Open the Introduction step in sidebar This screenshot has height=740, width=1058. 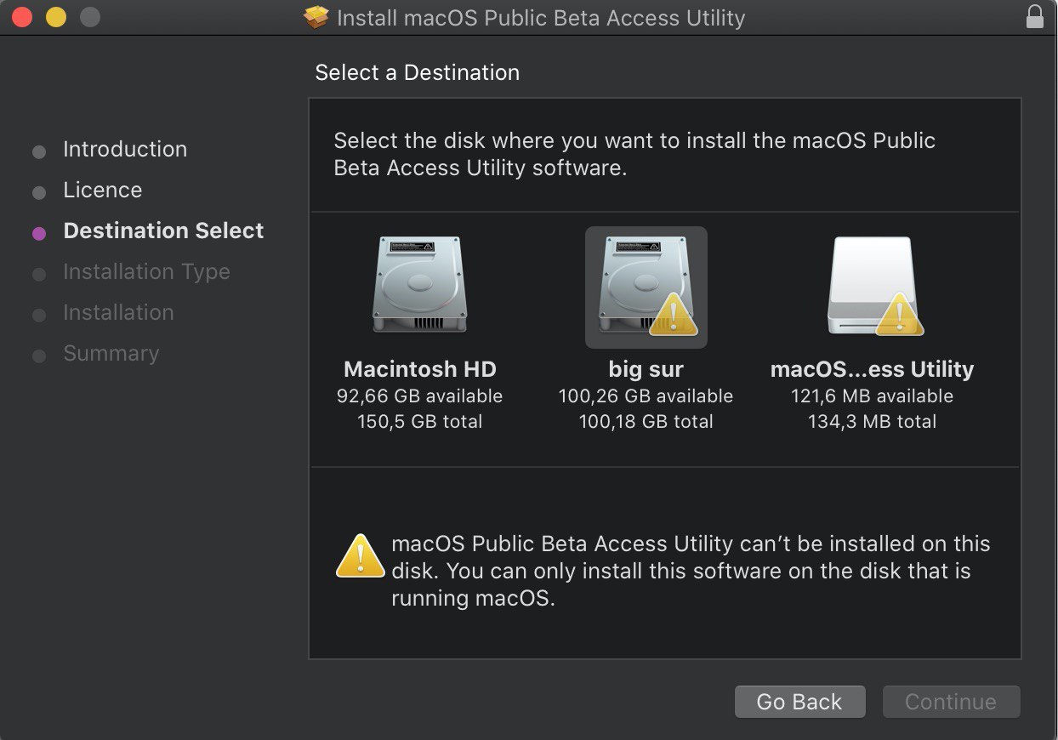point(124,149)
